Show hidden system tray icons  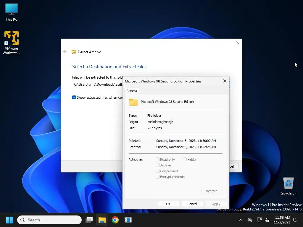tap(241, 220)
